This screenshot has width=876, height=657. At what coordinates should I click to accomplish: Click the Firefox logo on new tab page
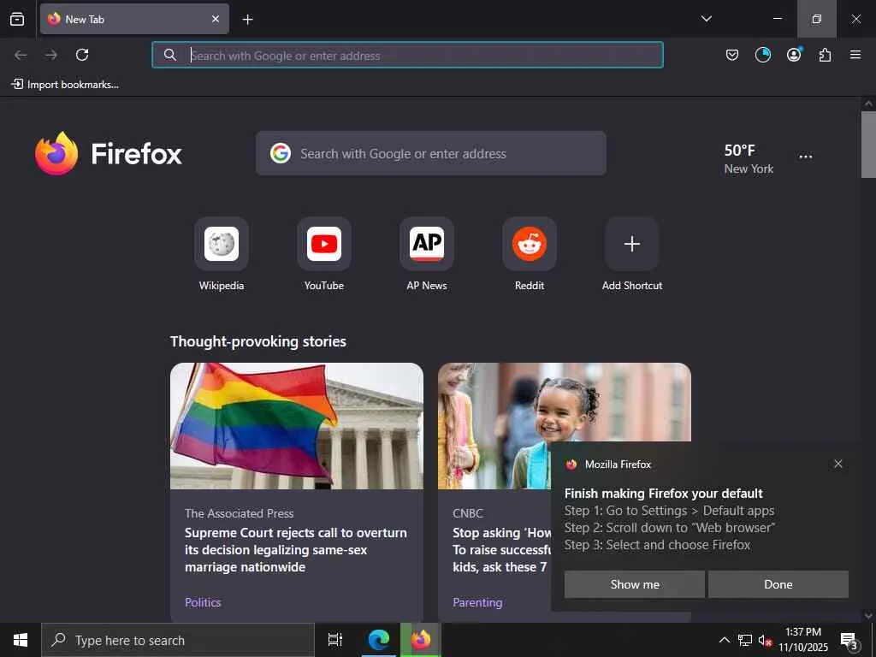(x=109, y=154)
